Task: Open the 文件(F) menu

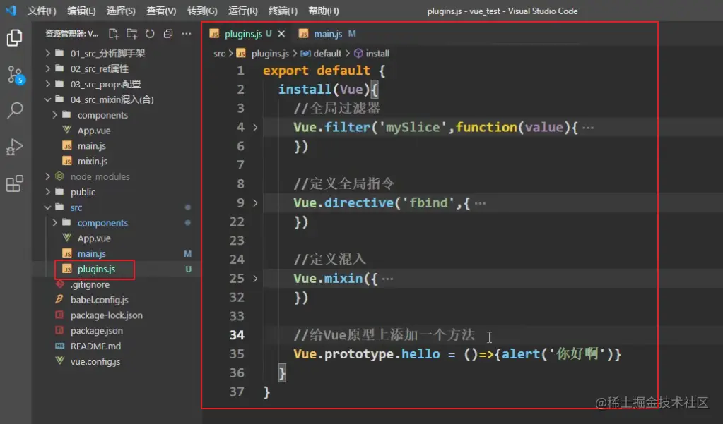Action: coord(42,11)
